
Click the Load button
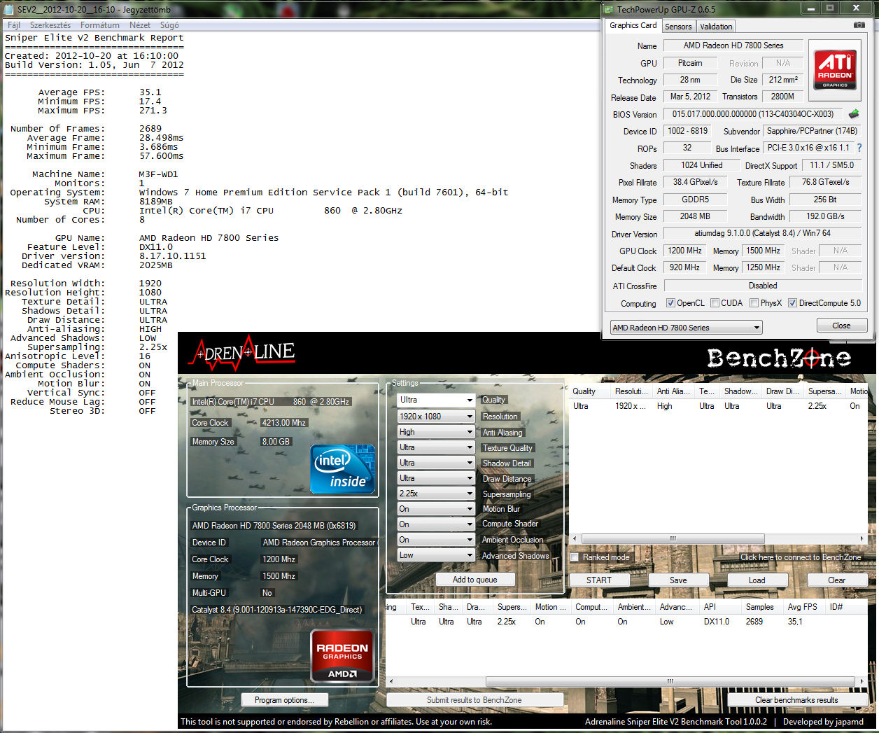coord(757,580)
